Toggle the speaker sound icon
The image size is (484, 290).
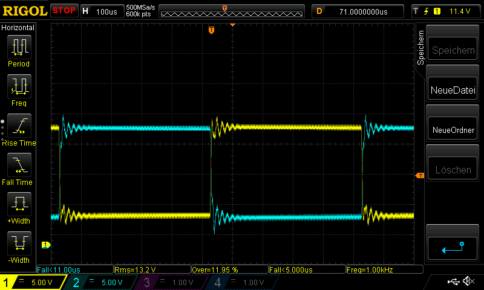point(468,282)
